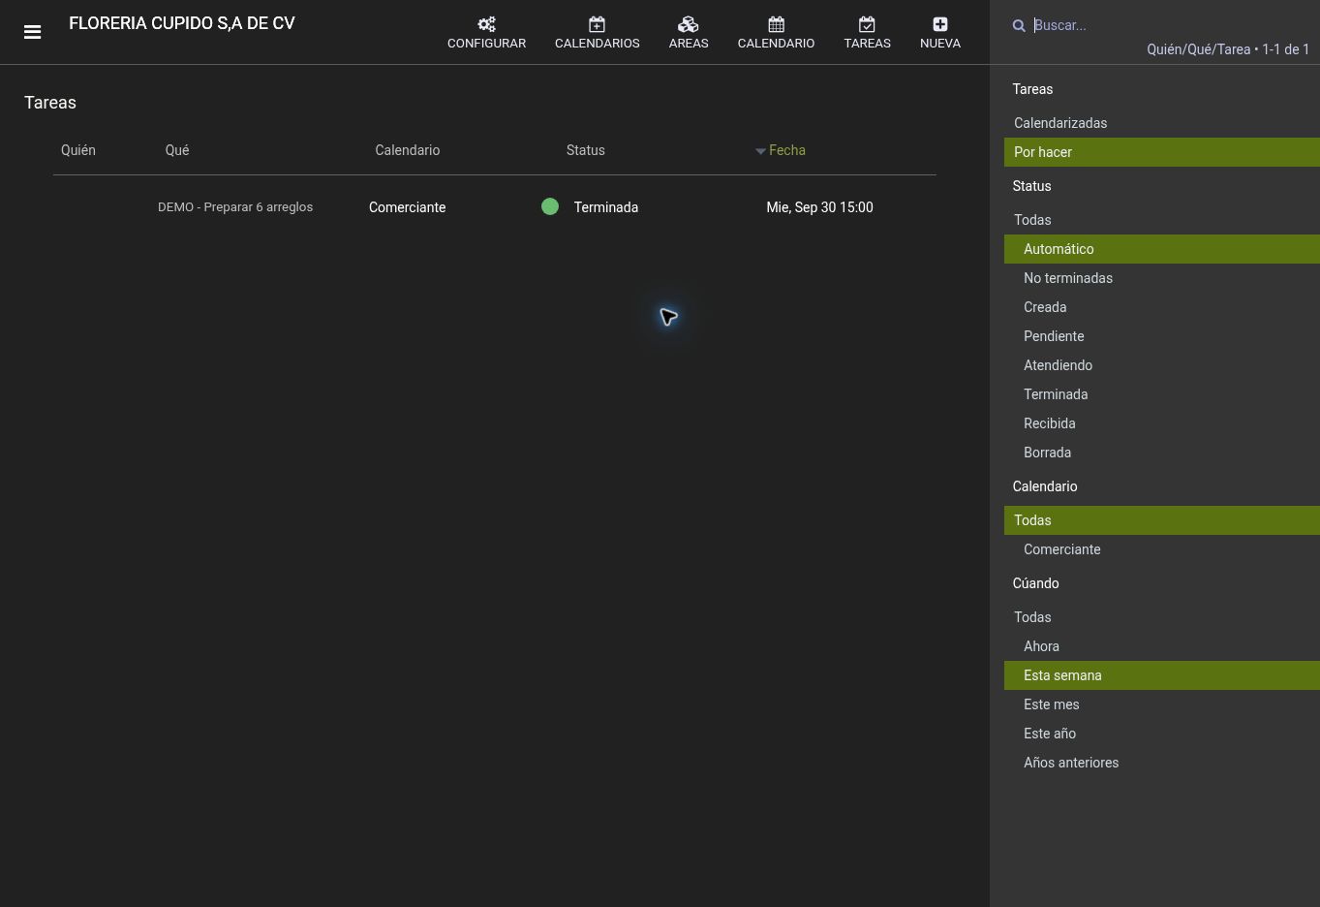1320x907 pixels.
Task: Select the Por hacer task filter
Action: pos(1162,152)
